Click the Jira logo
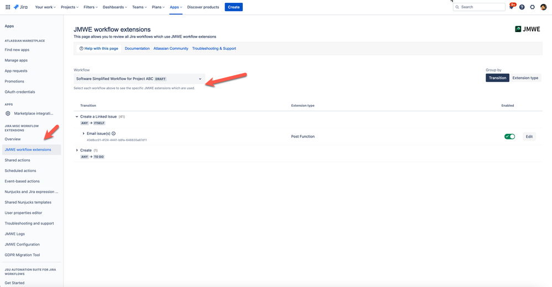 coord(20,7)
